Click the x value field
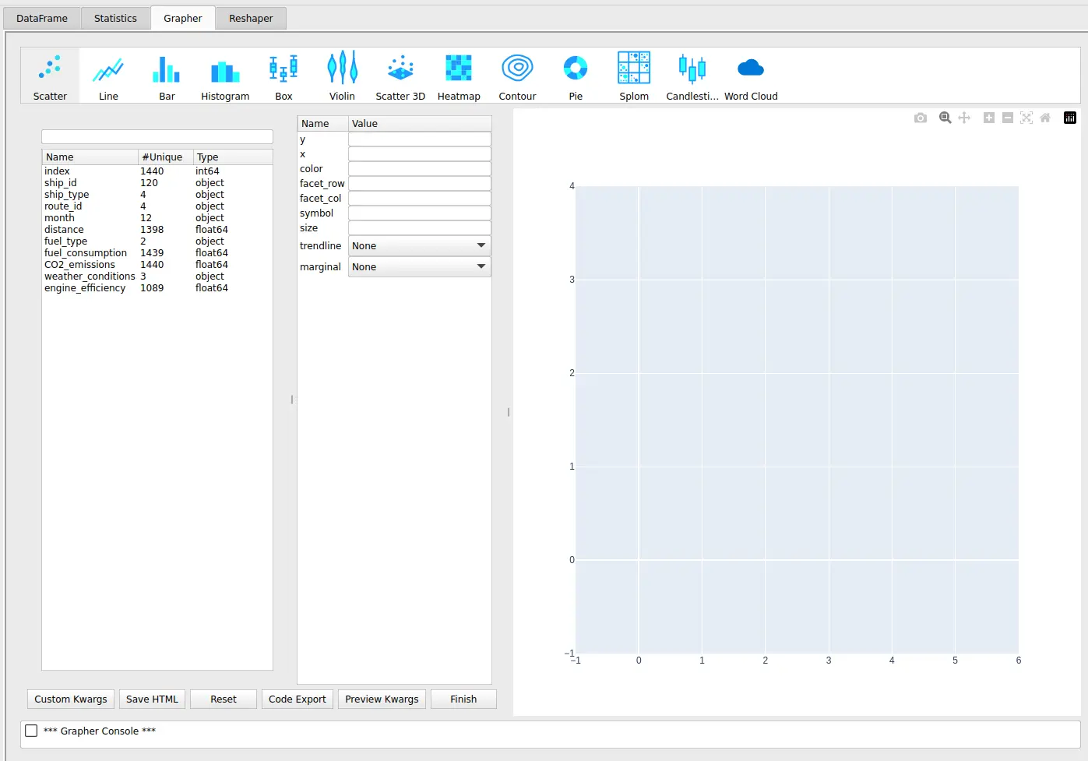 (x=420, y=153)
